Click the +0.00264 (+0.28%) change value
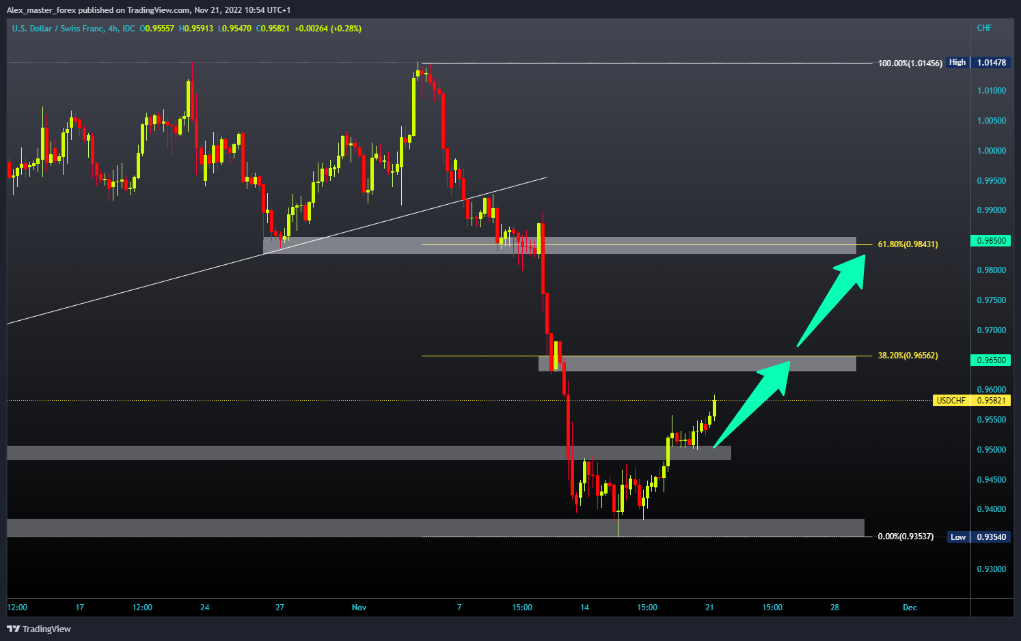The width and height of the screenshot is (1021, 641). tap(328, 29)
